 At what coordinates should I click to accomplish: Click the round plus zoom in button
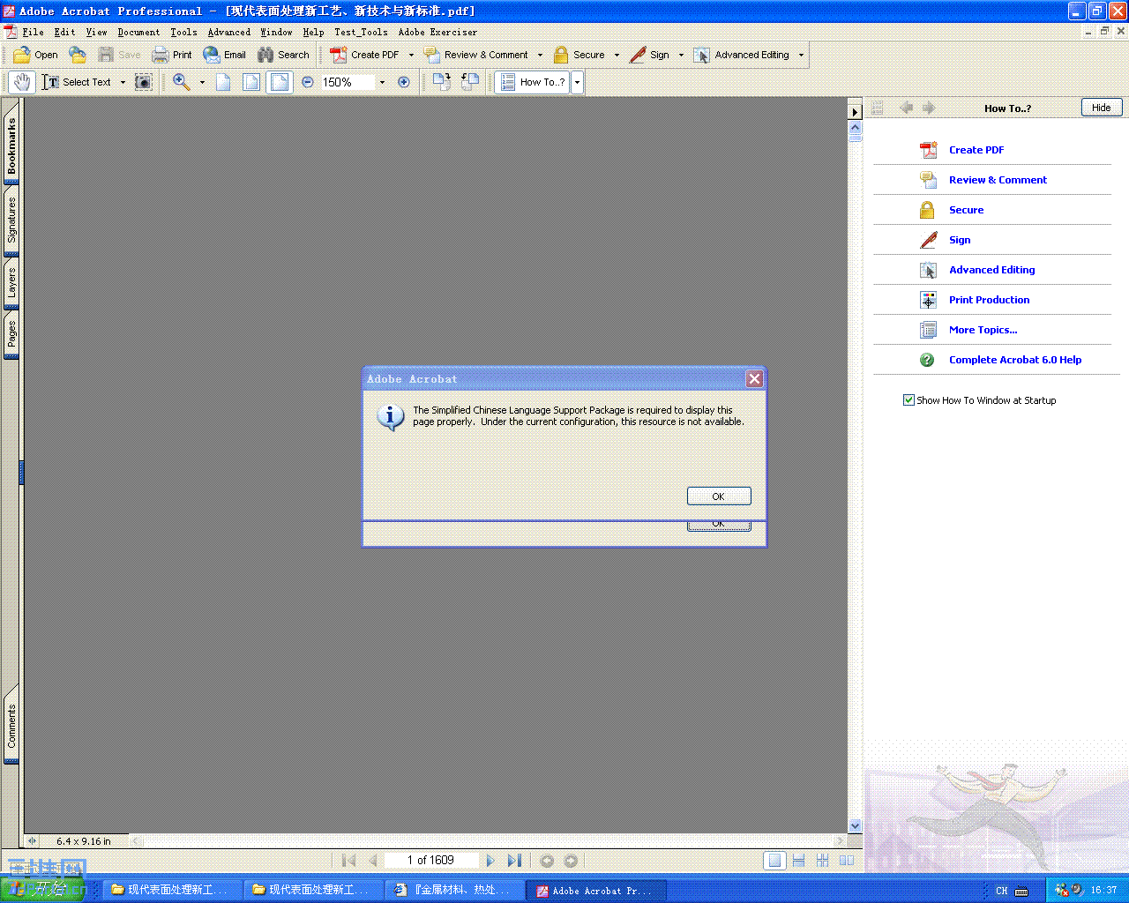pyautogui.click(x=404, y=82)
